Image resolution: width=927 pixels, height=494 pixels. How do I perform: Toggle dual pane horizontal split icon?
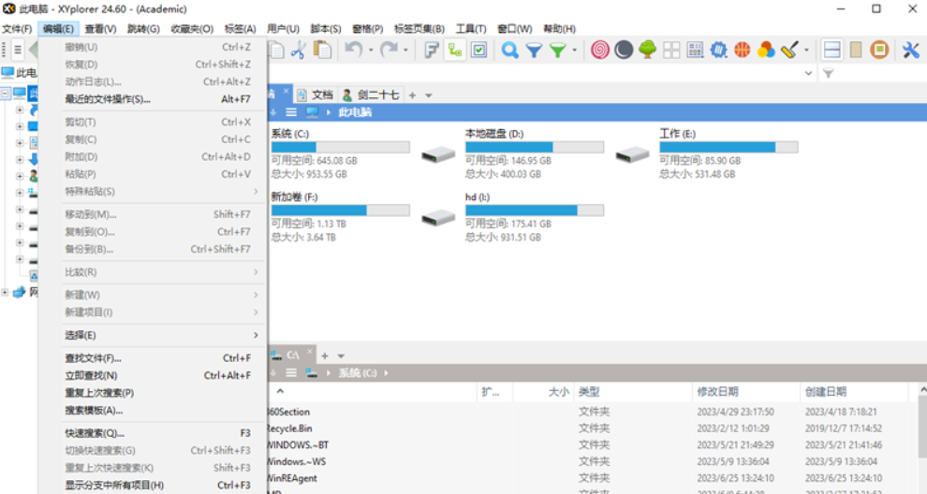coord(831,51)
